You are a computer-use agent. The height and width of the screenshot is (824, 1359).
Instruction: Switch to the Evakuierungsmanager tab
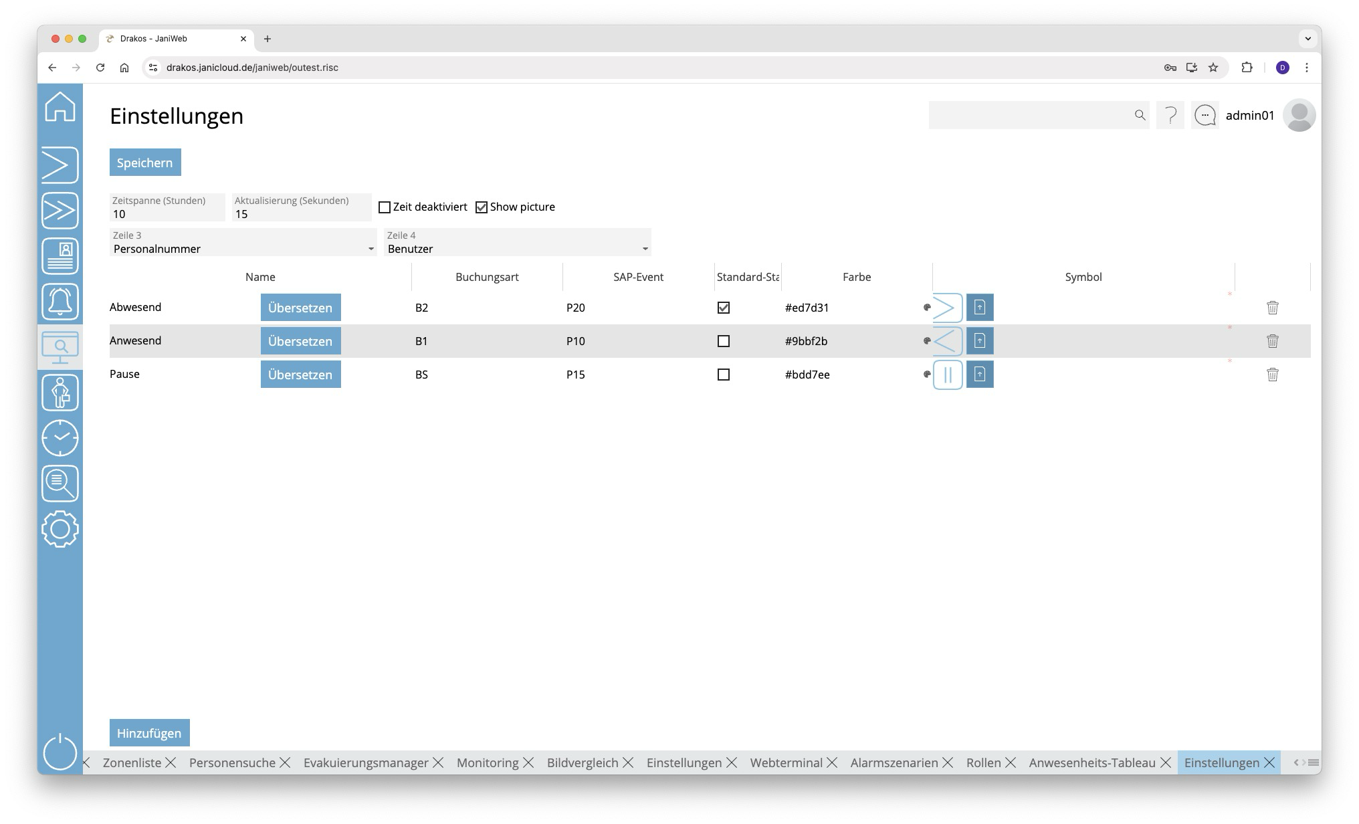point(365,762)
